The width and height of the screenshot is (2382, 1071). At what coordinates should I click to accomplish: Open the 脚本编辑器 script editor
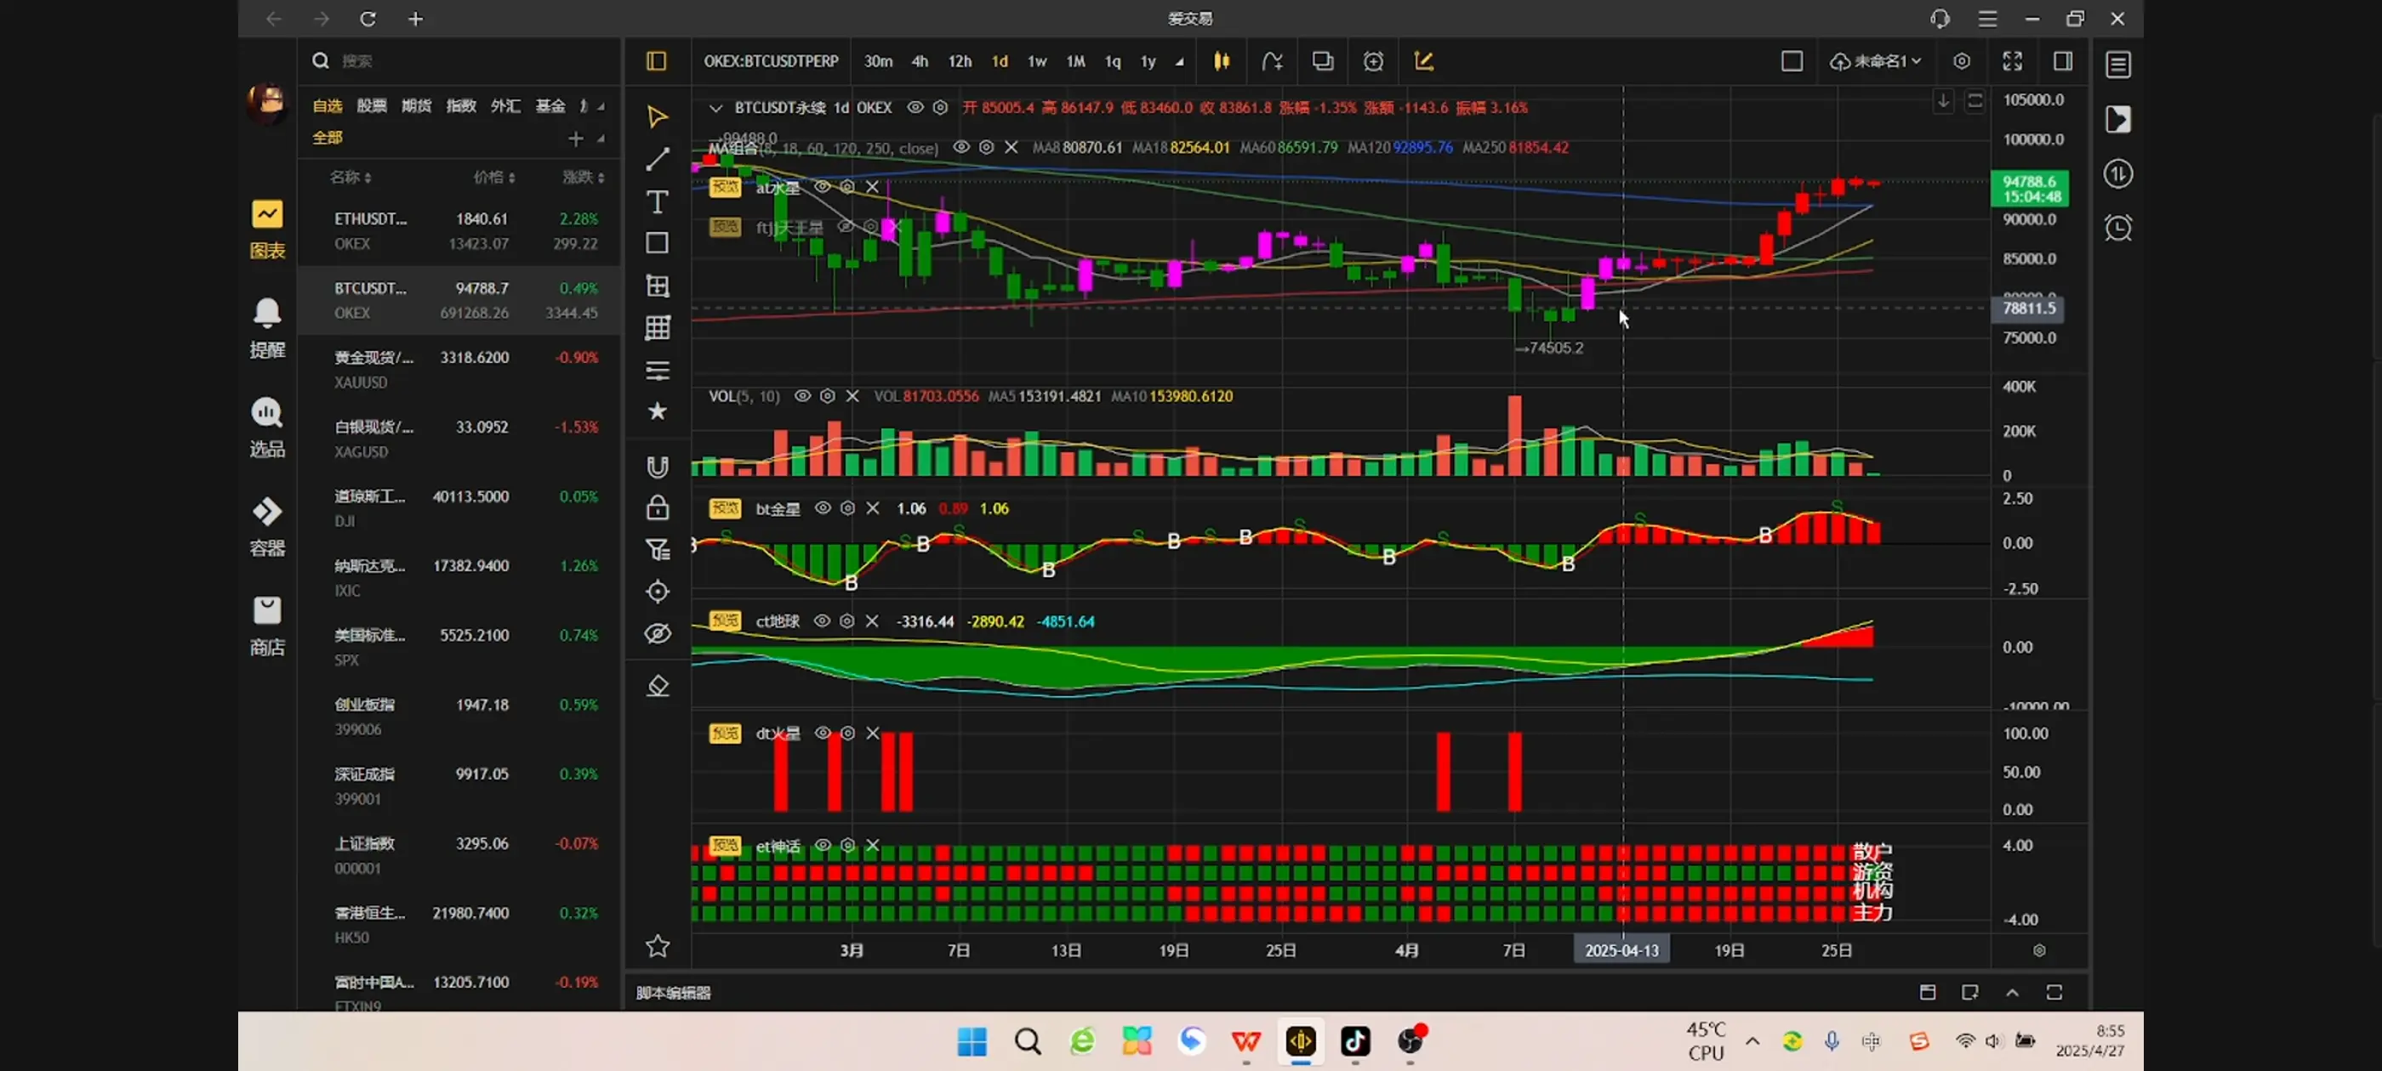coord(673,993)
